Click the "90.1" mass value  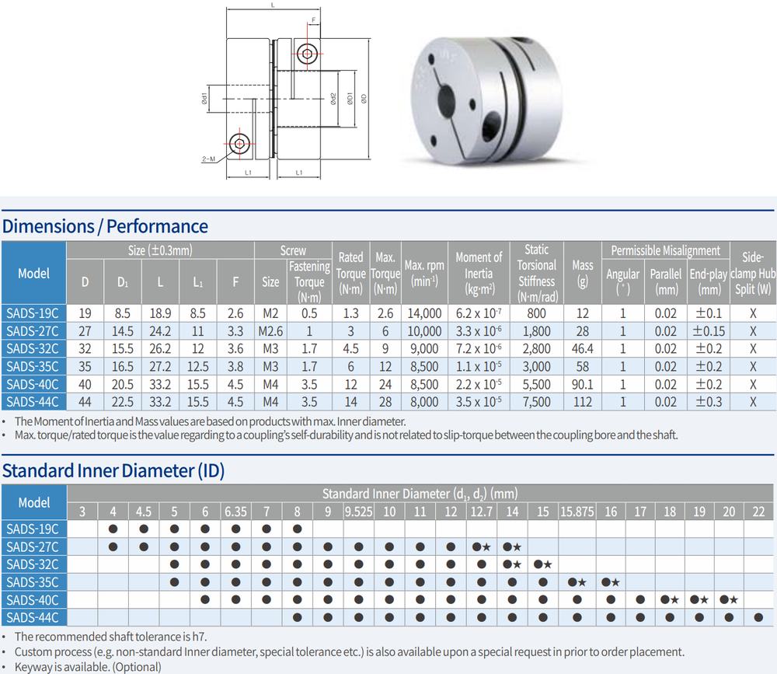(582, 384)
